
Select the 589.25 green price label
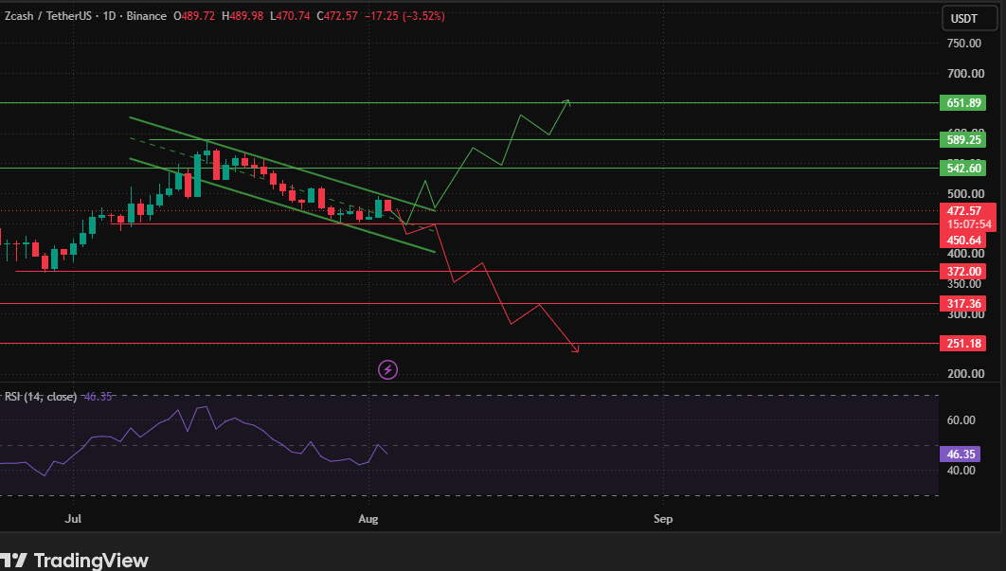pos(962,140)
